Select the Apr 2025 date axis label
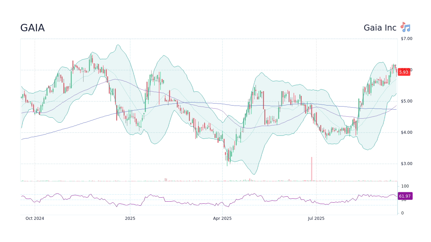Screen dimensions: 431x242 tap(222, 218)
